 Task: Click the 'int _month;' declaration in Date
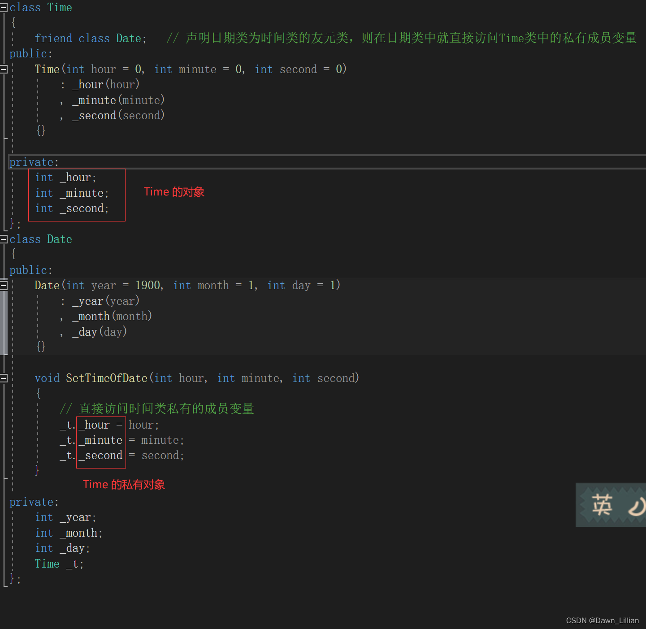pos(69,533)
